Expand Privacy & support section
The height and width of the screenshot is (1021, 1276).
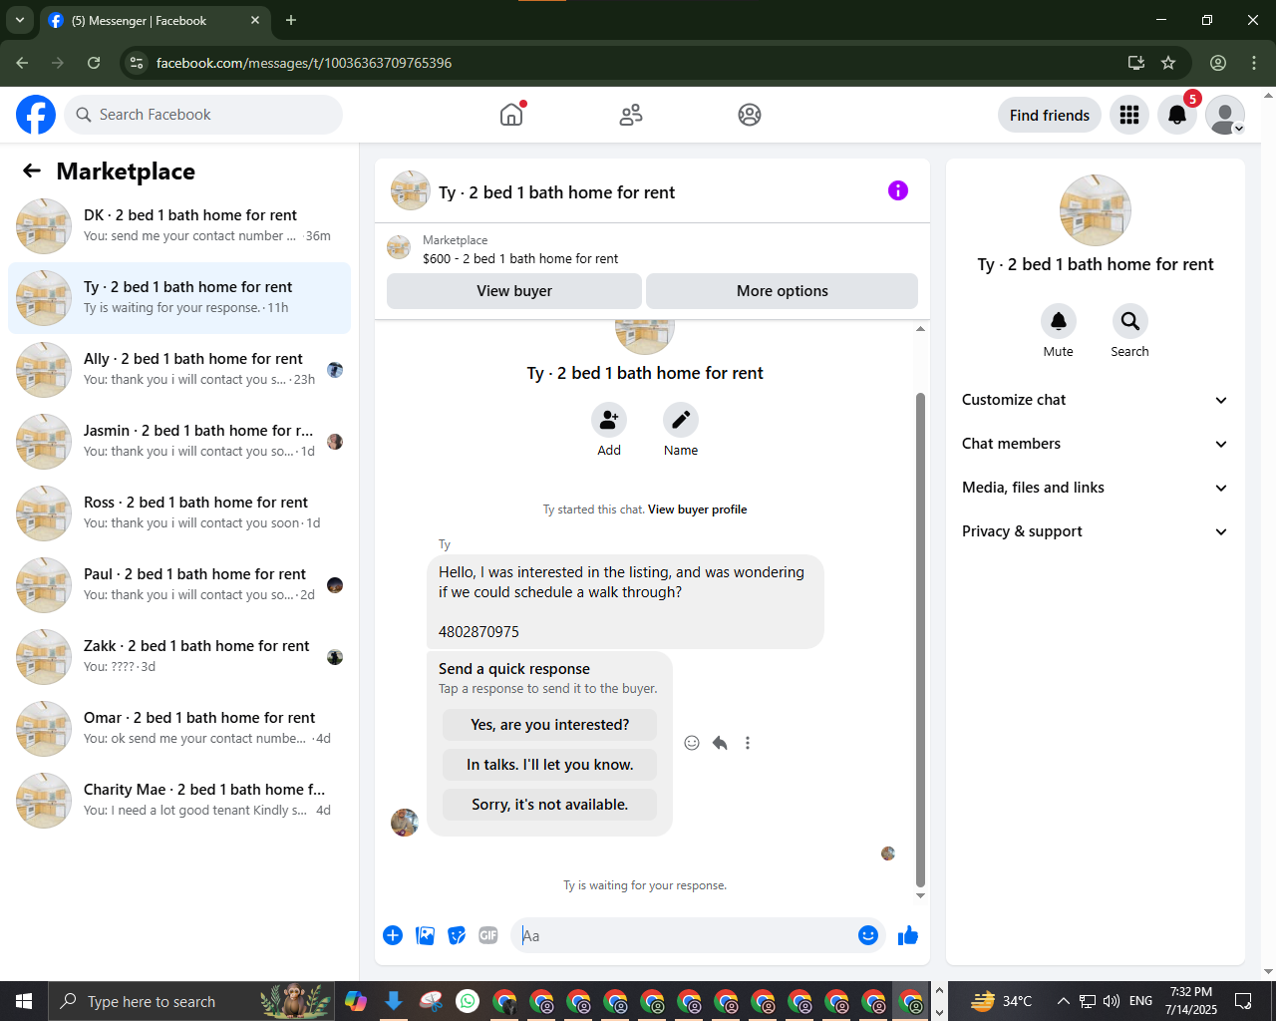click(x=1096, y=531)
